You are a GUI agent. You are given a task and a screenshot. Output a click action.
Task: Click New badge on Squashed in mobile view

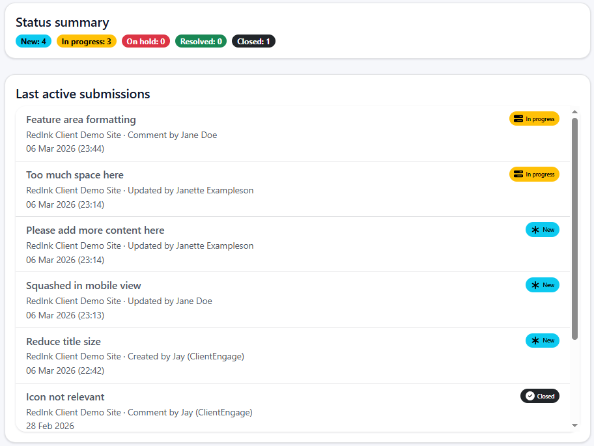542,285
